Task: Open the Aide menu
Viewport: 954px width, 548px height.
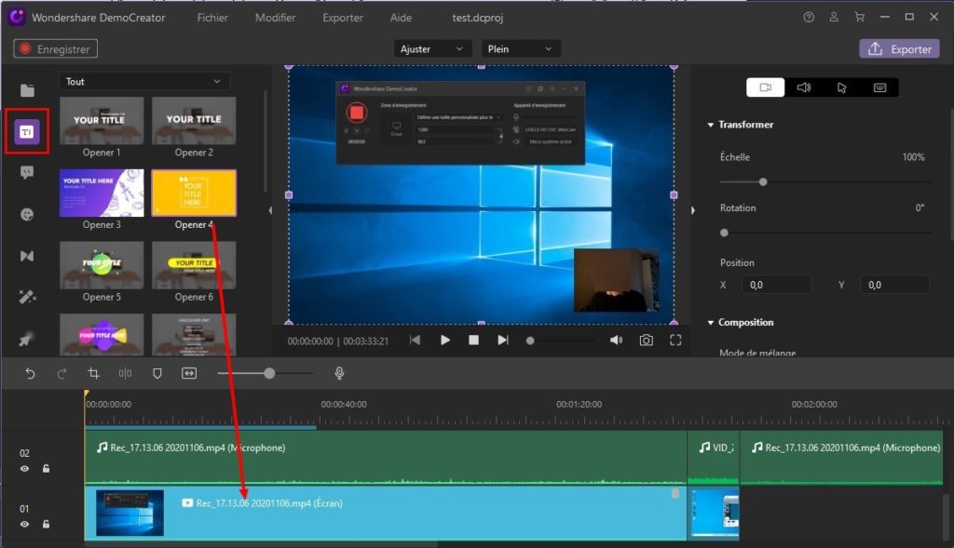Action: [401, 18]
